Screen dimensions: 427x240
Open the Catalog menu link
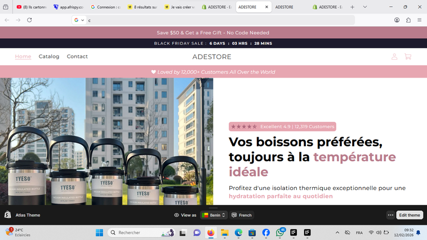point(49,57)
